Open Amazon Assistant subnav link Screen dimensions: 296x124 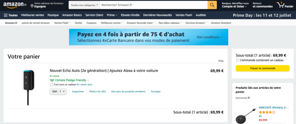click(x=221, y=23)
